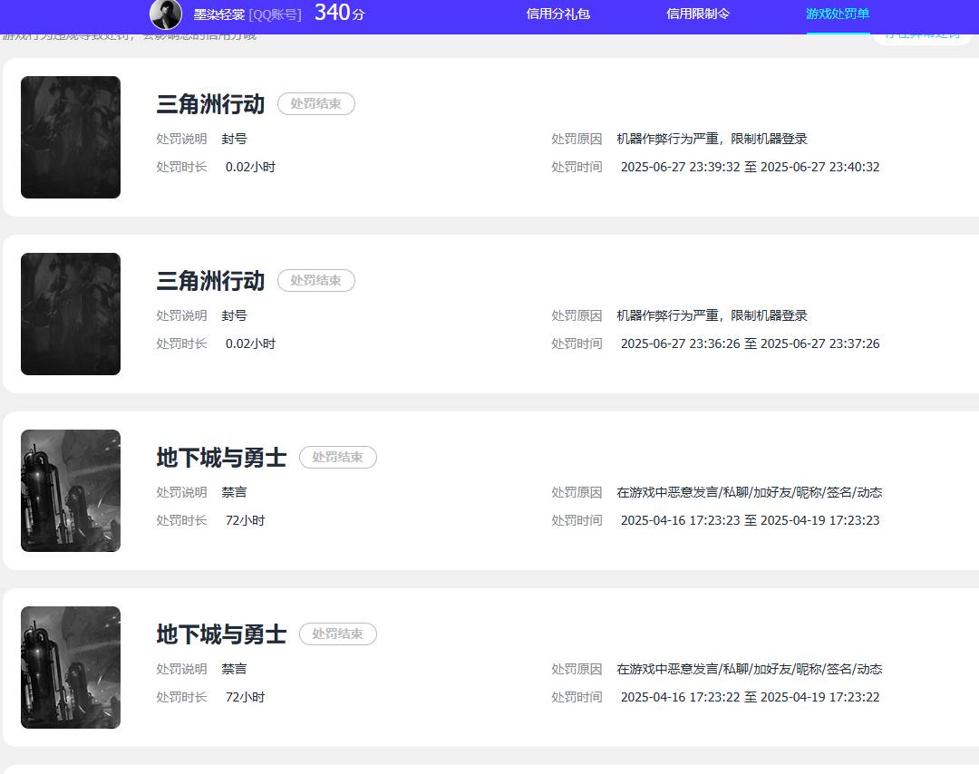The height and width of the screenshot is (774, 979).
Task: Click thumbnail of 三角洲行动 record starting 23:39:32
Action: tap(71, 137)
